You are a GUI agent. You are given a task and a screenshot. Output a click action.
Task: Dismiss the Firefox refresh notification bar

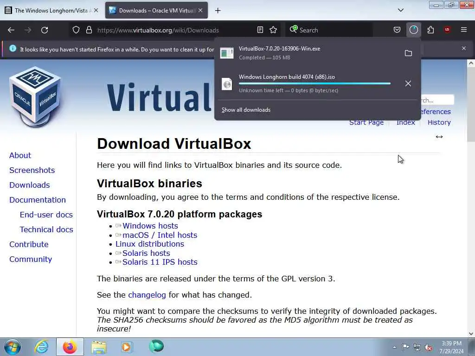464,48
